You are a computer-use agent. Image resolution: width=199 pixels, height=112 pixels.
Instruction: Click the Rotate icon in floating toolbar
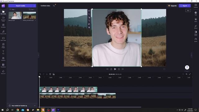89,21
